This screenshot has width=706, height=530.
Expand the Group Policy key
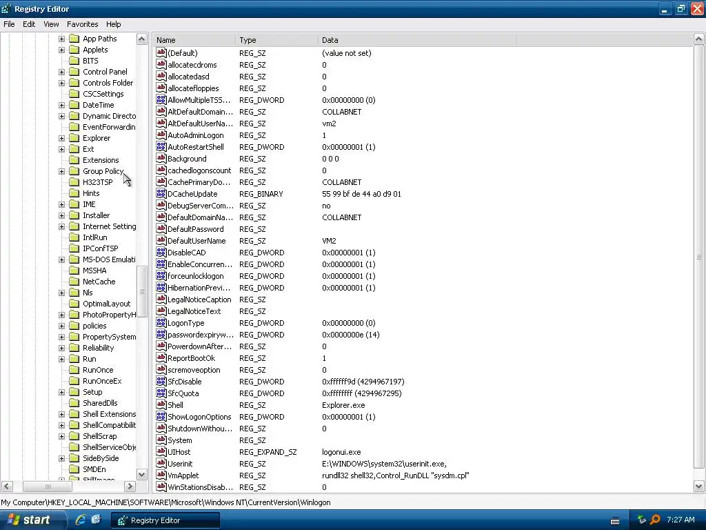pos(61,171)
